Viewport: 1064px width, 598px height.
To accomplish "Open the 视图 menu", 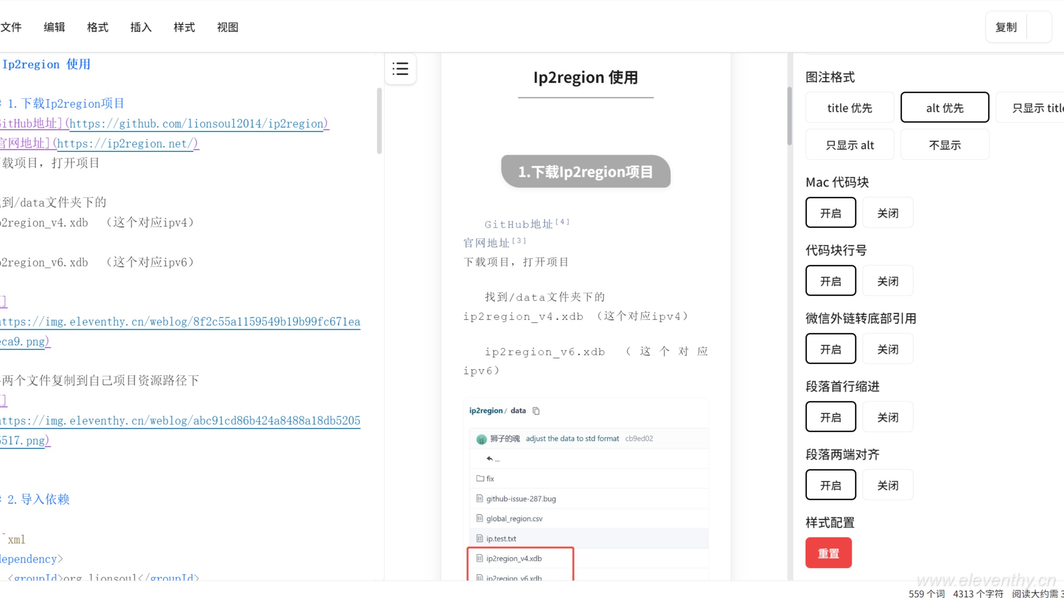I will click(228, 27).
